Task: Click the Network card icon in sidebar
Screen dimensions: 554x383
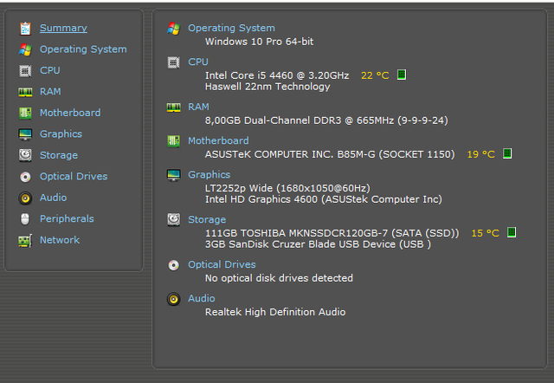Action: (25, 241)
